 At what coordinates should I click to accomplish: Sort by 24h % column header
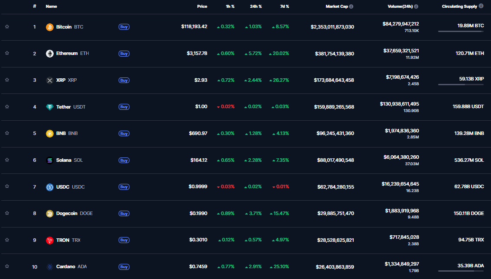tap(256, 6)
